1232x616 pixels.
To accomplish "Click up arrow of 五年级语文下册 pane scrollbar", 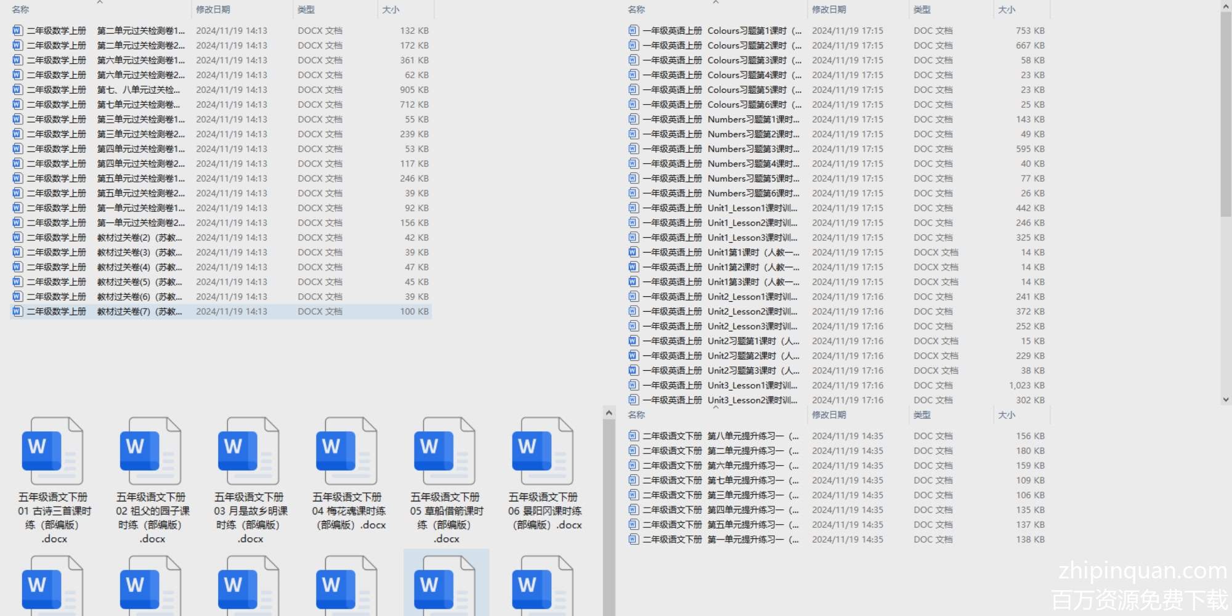I will point(609,413).
